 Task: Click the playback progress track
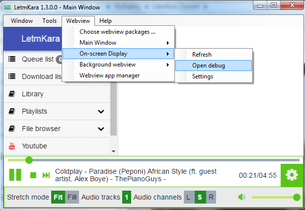click(153, 160)
